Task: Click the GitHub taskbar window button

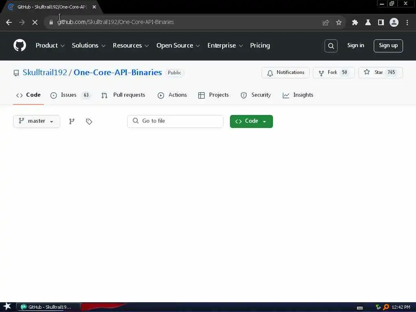Action: [48, 307]
